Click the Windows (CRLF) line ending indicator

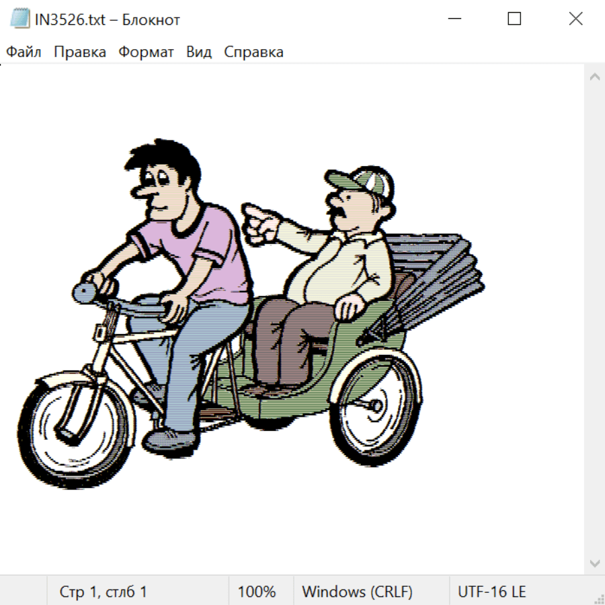(x=357, y=592)
